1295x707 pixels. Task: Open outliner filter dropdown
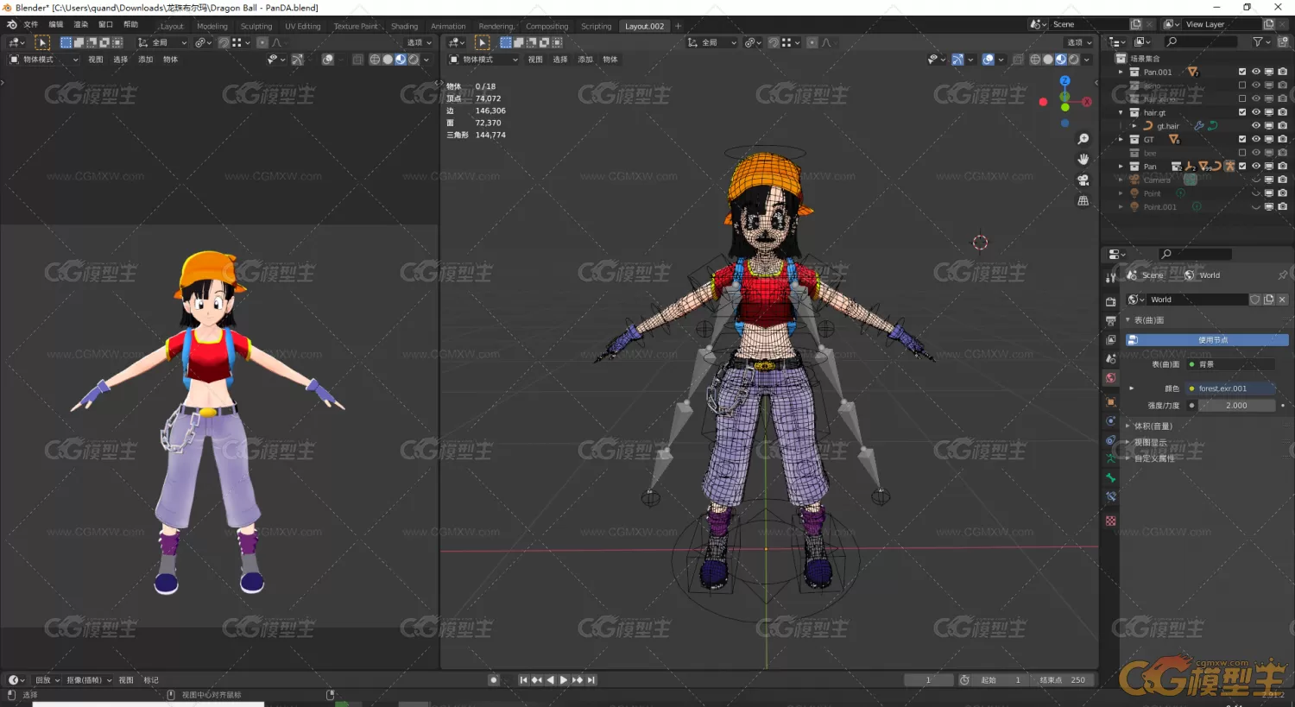pos(1260,41)
